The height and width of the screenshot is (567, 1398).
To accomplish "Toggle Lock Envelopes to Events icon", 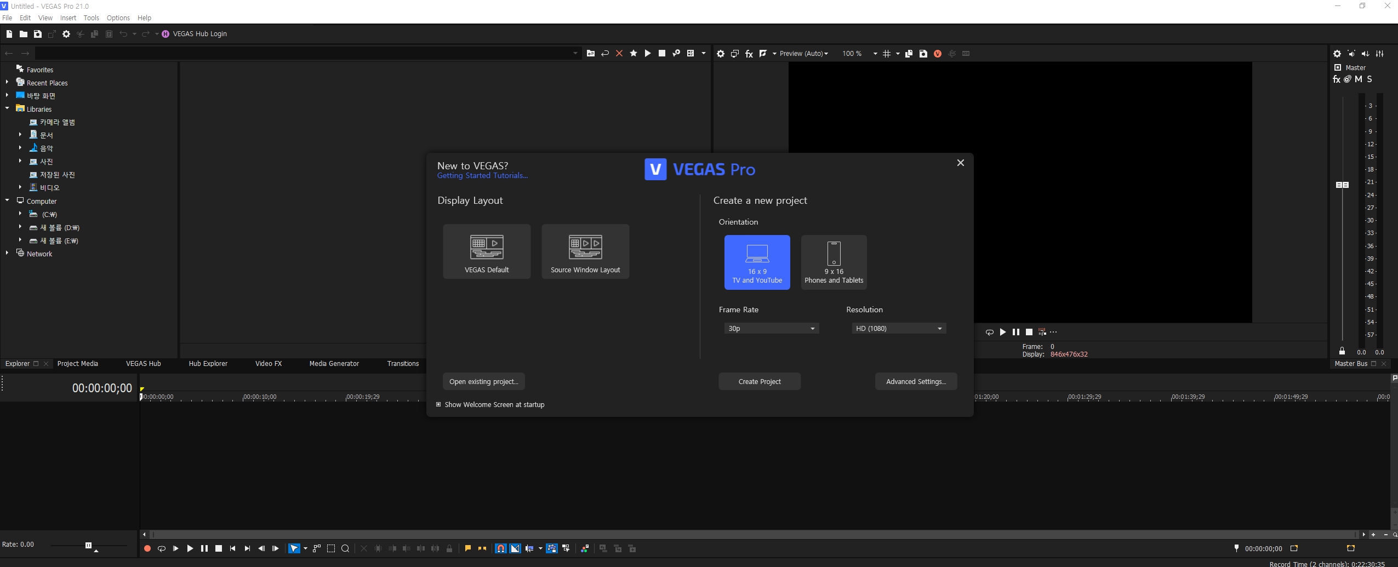I will coord(552,548).
